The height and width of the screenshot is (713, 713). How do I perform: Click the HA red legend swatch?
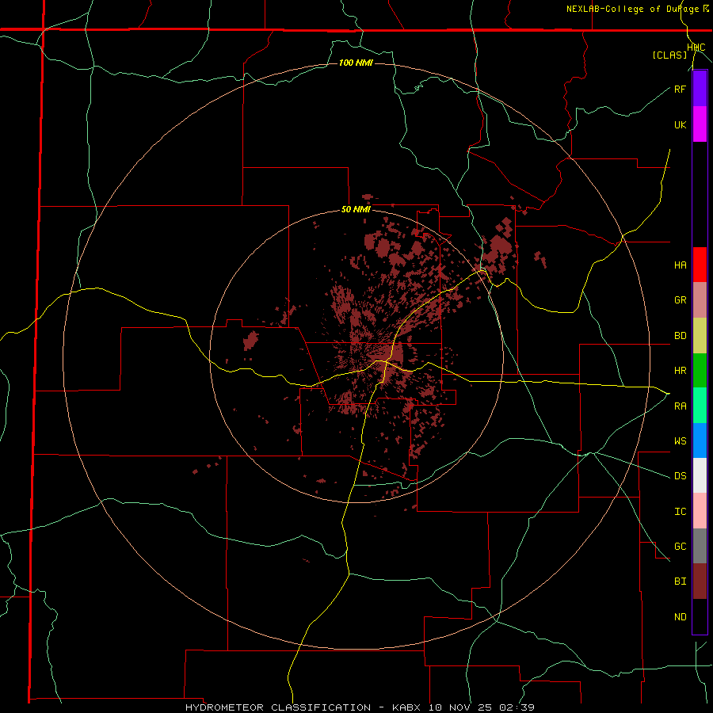click(x=700, y=265)
